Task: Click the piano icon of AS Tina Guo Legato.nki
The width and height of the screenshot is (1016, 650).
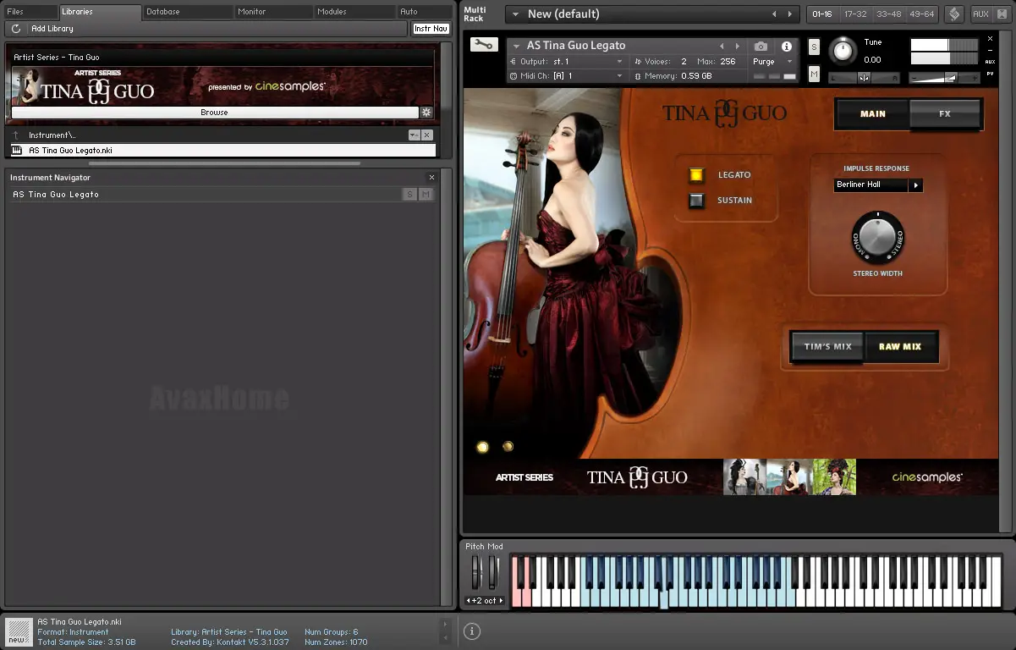Action: pyautogui.click(x=17, y=150)
